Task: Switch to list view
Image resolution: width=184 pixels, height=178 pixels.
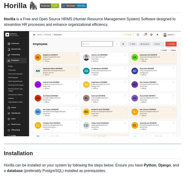Action: click(x=117, y=44)
